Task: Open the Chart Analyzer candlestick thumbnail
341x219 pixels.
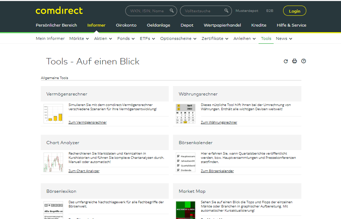Action: pos(53,162)
